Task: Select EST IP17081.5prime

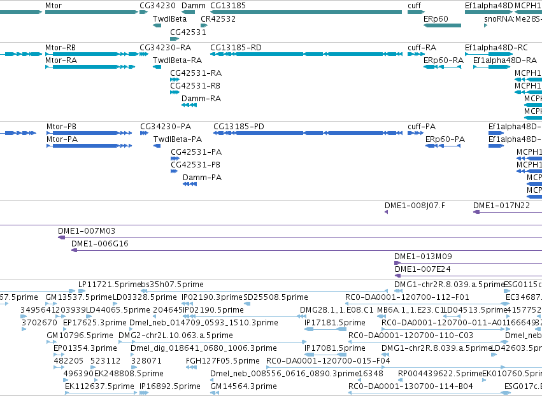Action: [325, 355]
